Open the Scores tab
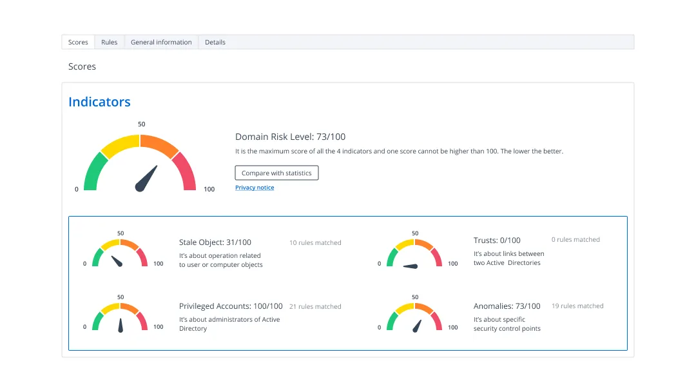 click(x=78, y=42)
